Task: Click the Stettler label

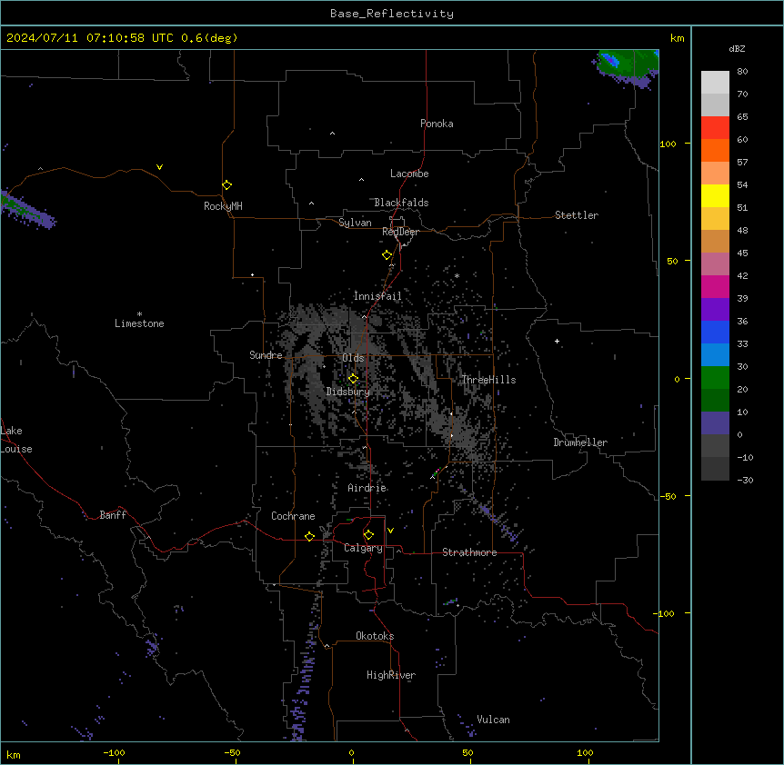Action: click(577, 215)
